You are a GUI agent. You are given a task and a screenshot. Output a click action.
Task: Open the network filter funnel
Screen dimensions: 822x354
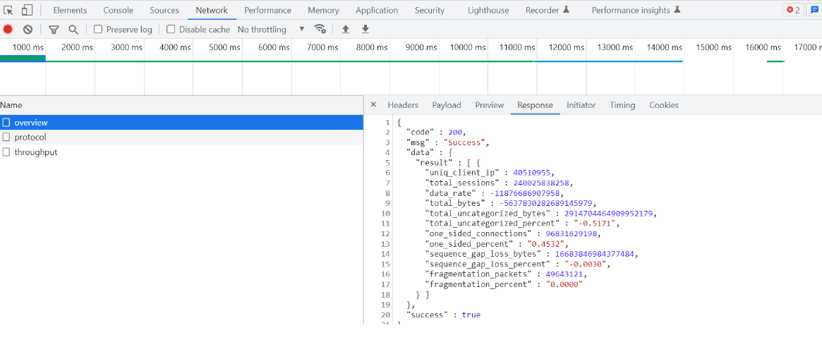click(x=54, y=29)
